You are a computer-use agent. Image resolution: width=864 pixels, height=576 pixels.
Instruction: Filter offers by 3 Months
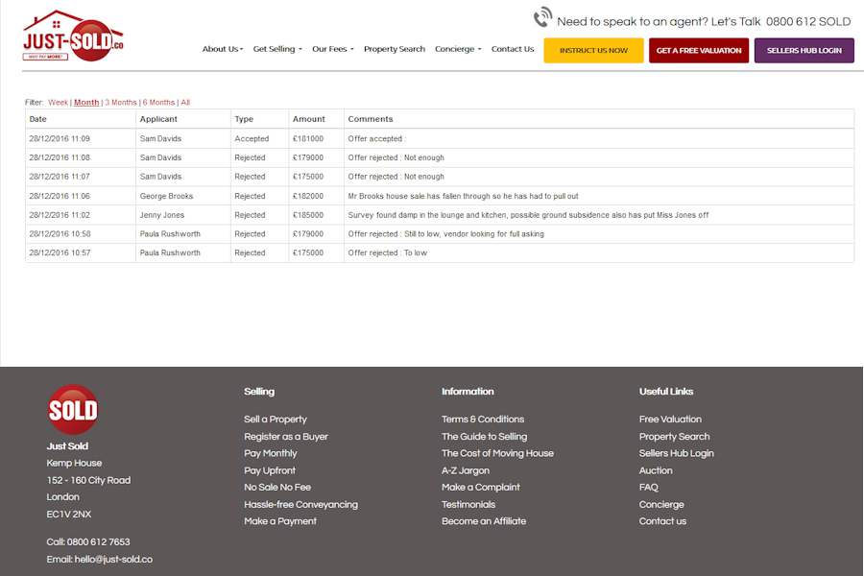(x=121, y=103)
